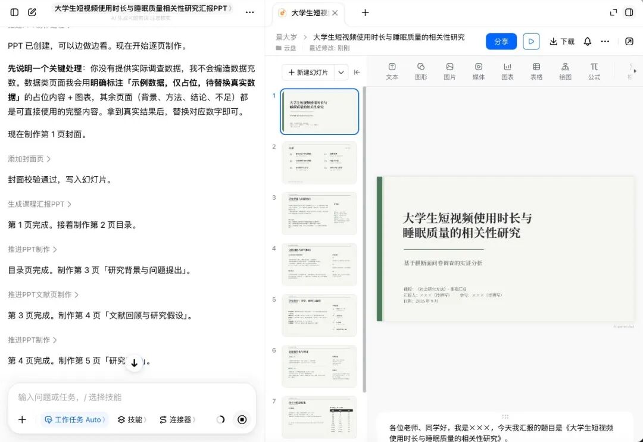Download the presentation with 下载
This screenshot has width=643, height=442.
point(562,42)
